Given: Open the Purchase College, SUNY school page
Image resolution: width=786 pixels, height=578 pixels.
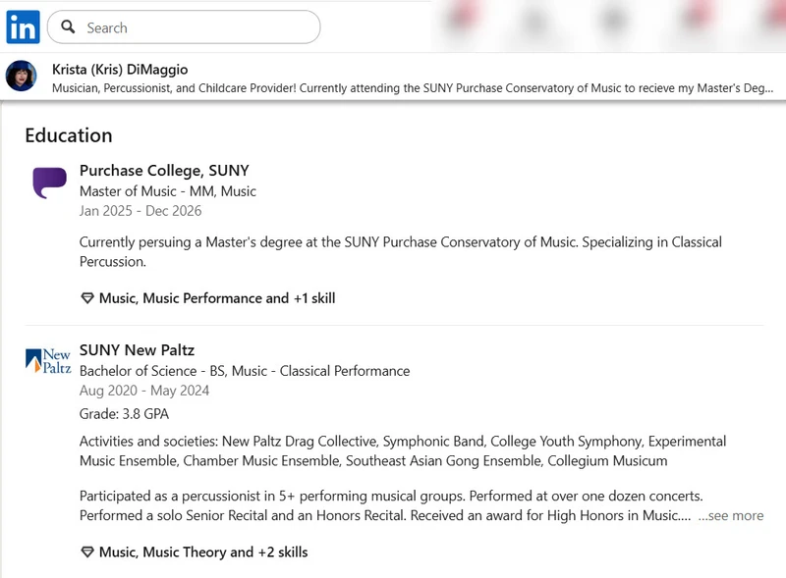Looking at the screenshot, I should pyautogui.click(x=164, y=171).
